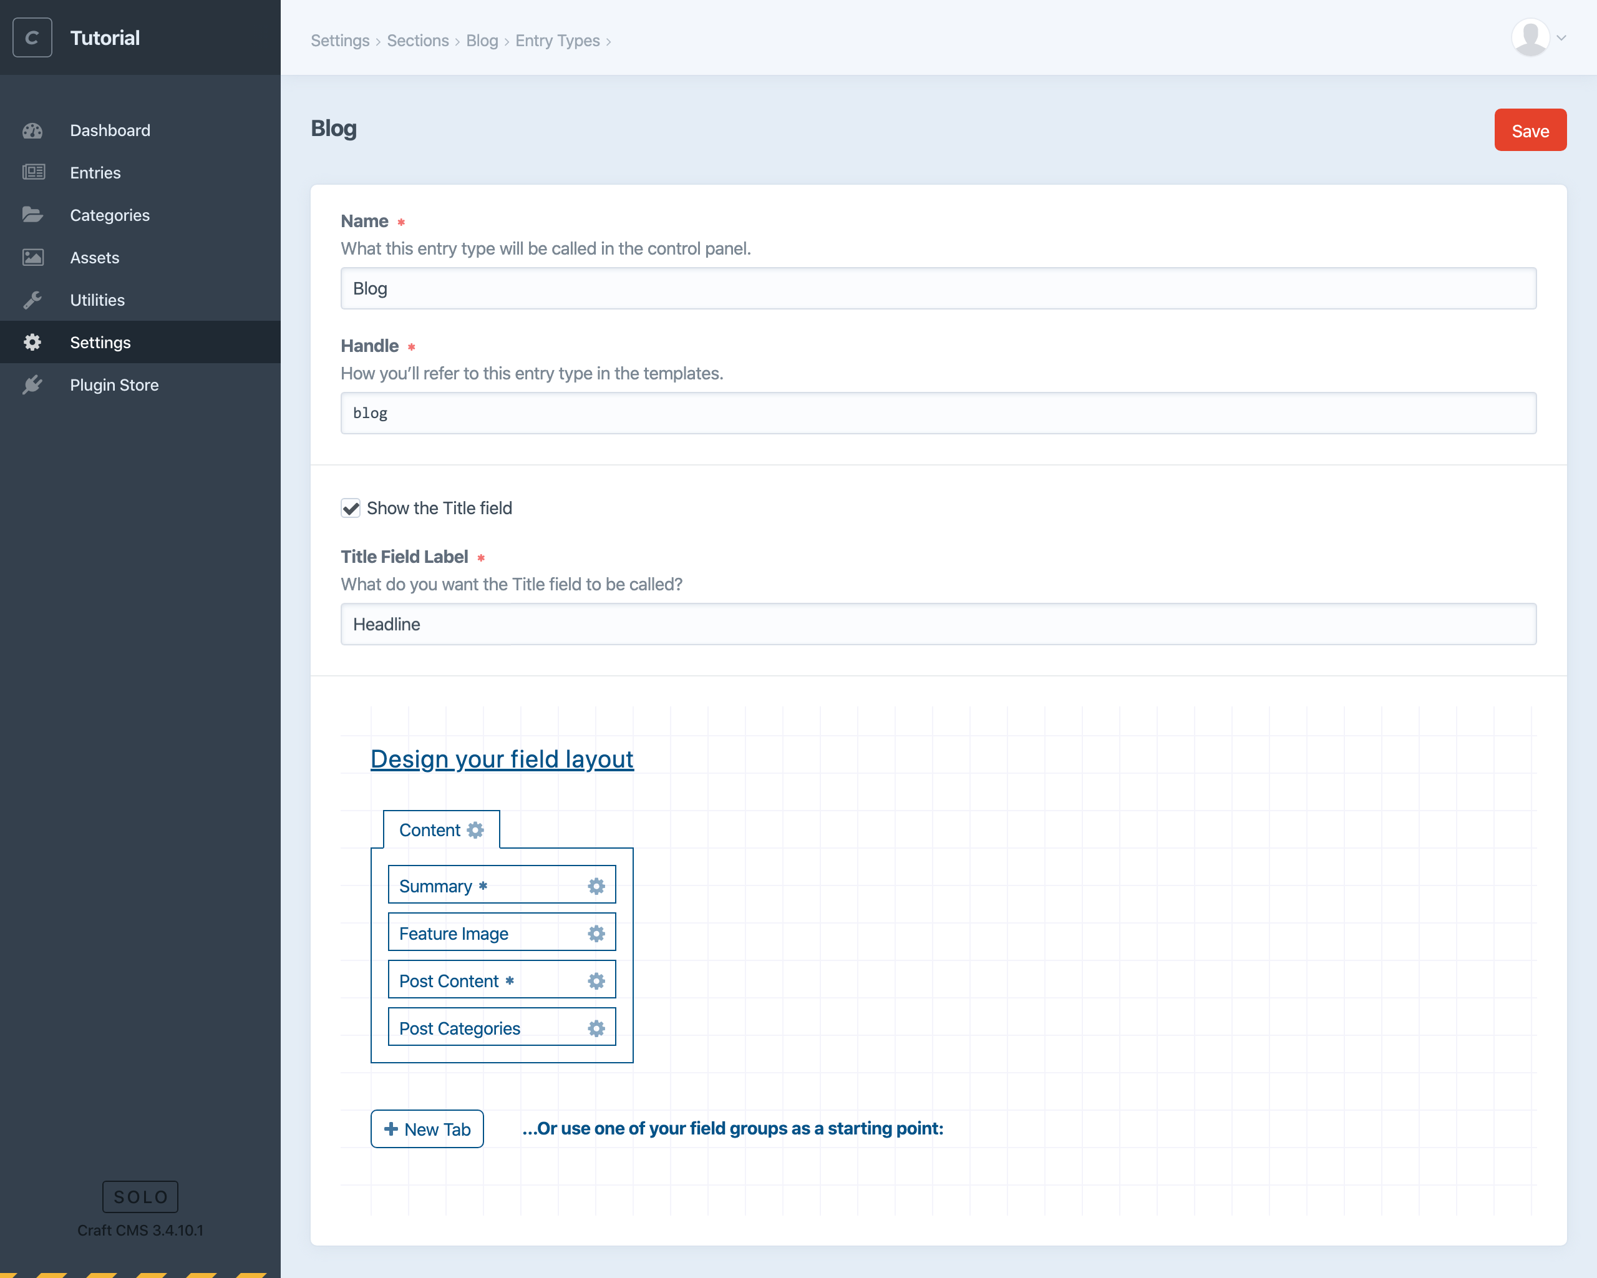Click gear icon next to Summary field

596,885
